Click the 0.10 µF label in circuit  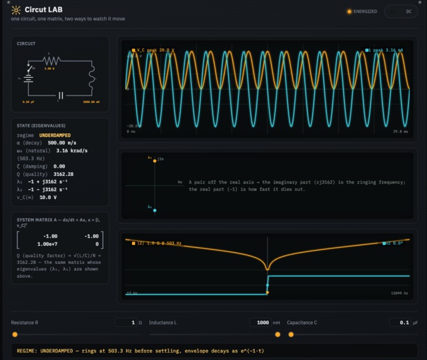click(28, 102)
